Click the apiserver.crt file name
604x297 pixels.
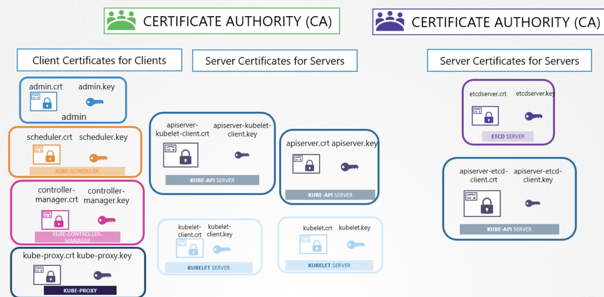(308, 143)
